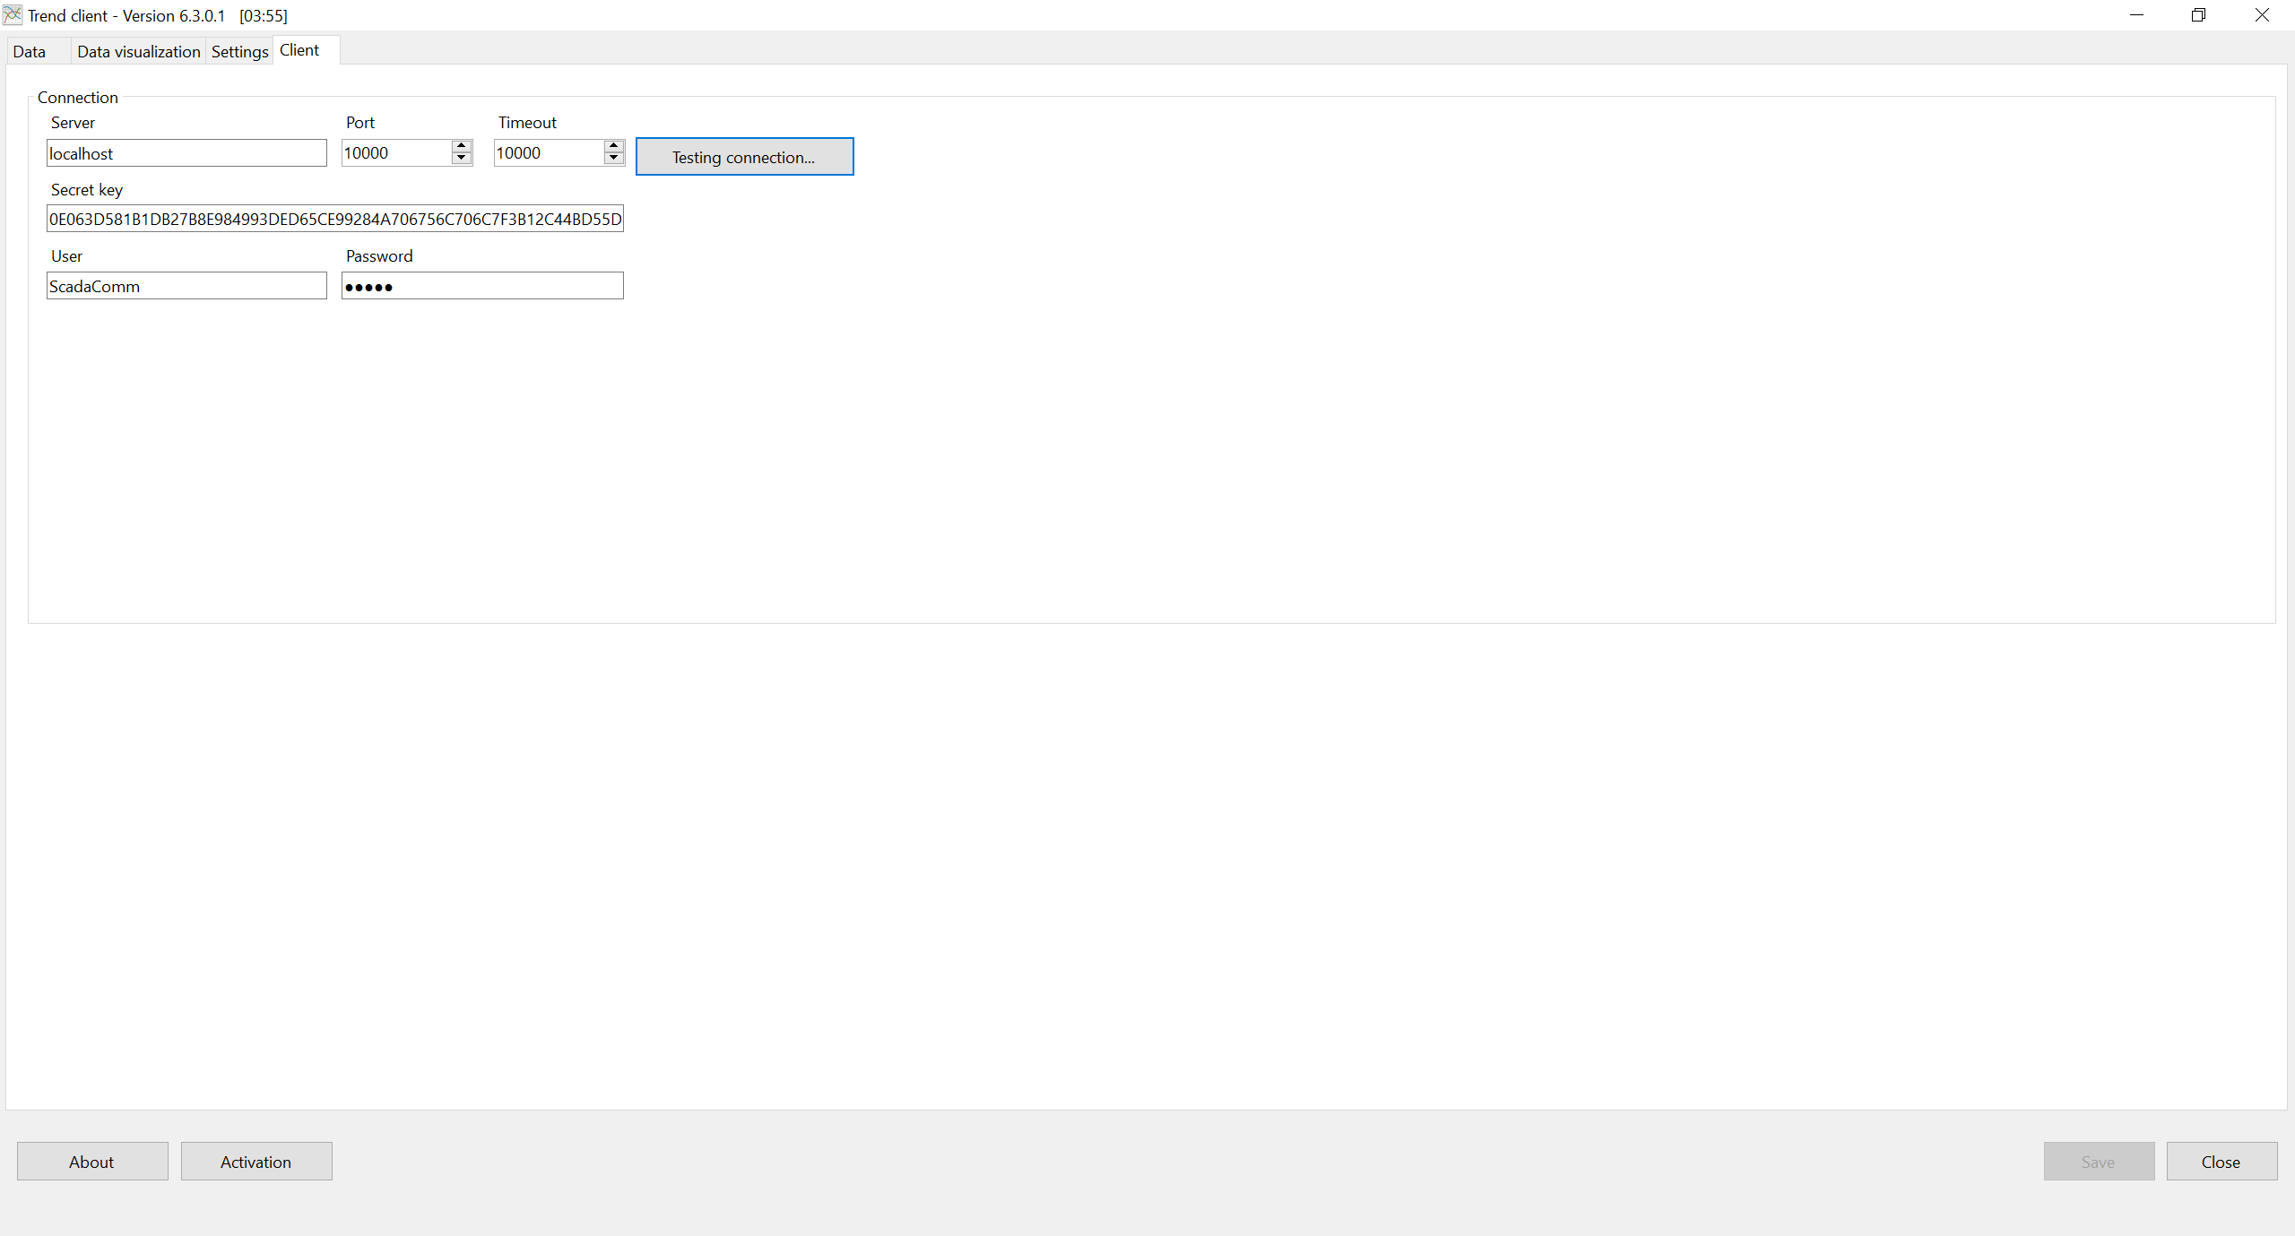Go to the Settings tab
The width and height of the screenshot is (2295, 1236).
tap(239, 52)
